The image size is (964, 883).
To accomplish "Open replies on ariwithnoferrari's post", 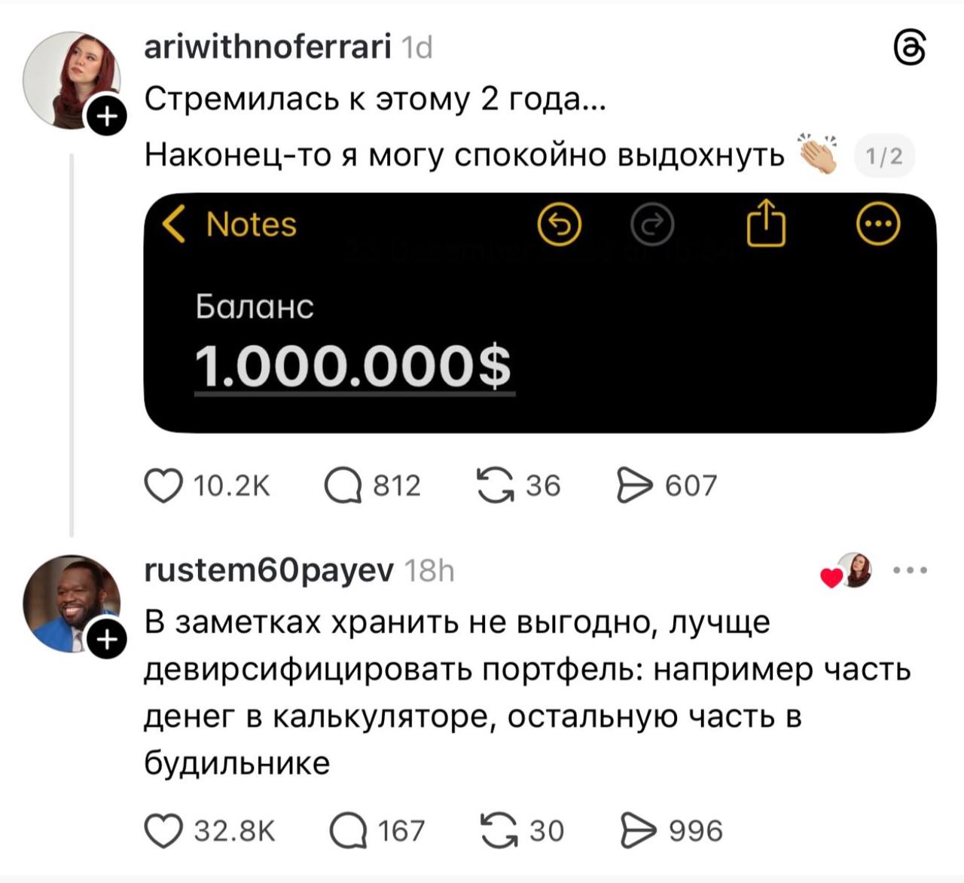I will click(343, 486).
